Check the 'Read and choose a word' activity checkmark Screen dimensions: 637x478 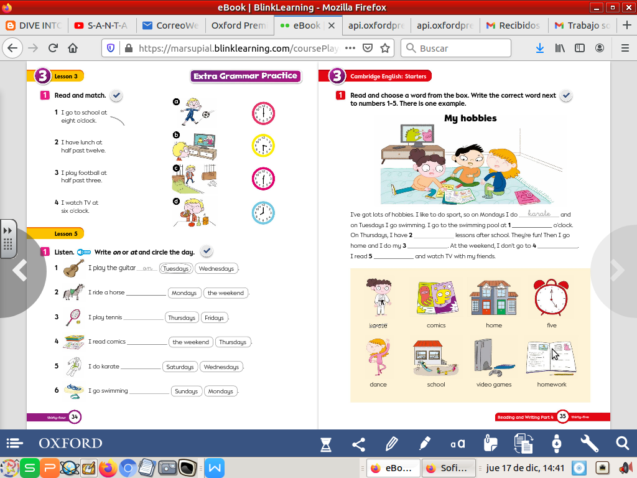[566, 95]
